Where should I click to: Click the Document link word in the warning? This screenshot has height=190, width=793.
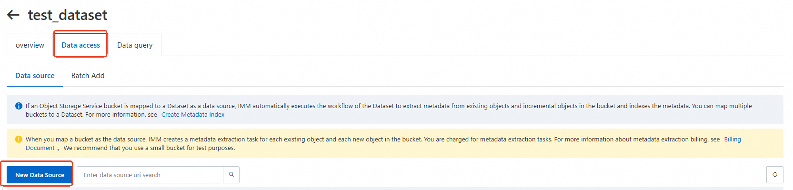click(40, 148)
